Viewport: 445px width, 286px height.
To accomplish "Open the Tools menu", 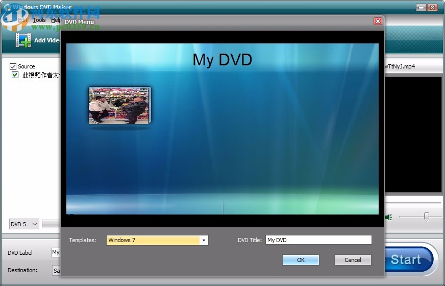I will pyautogui.click(x=39, y=20).
